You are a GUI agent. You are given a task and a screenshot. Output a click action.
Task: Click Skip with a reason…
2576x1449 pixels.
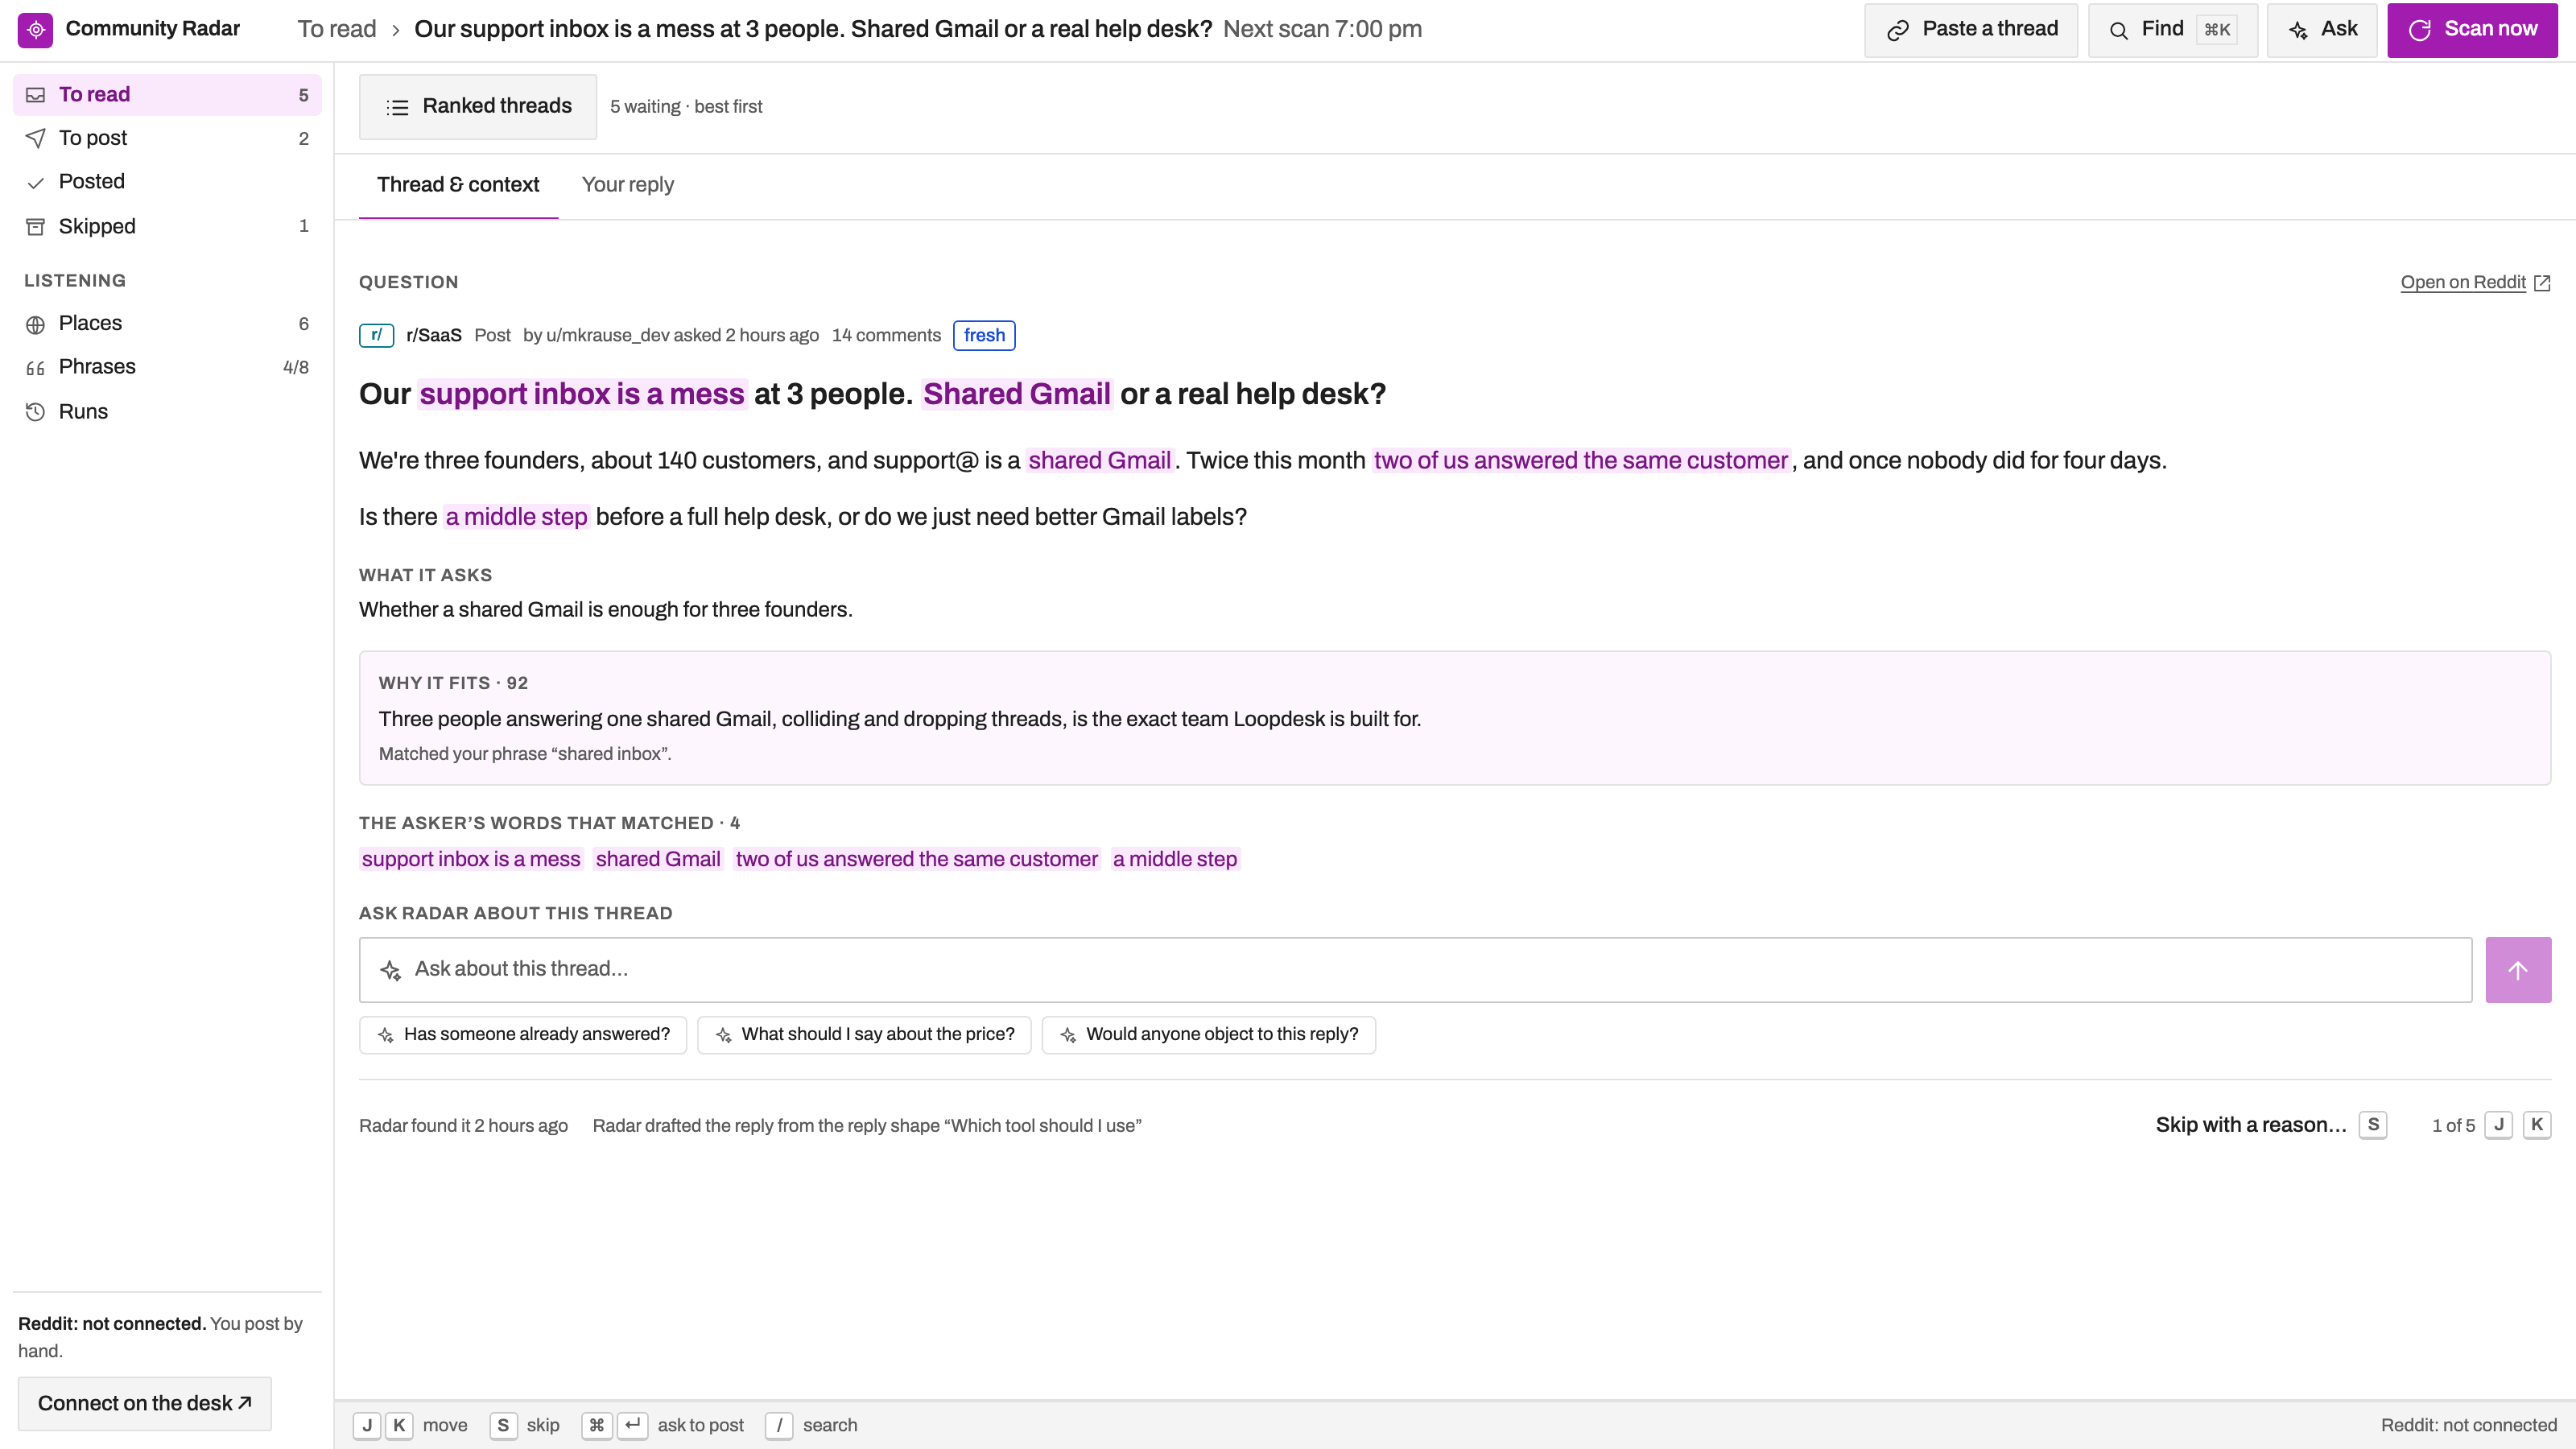tap(2250, 1125)
